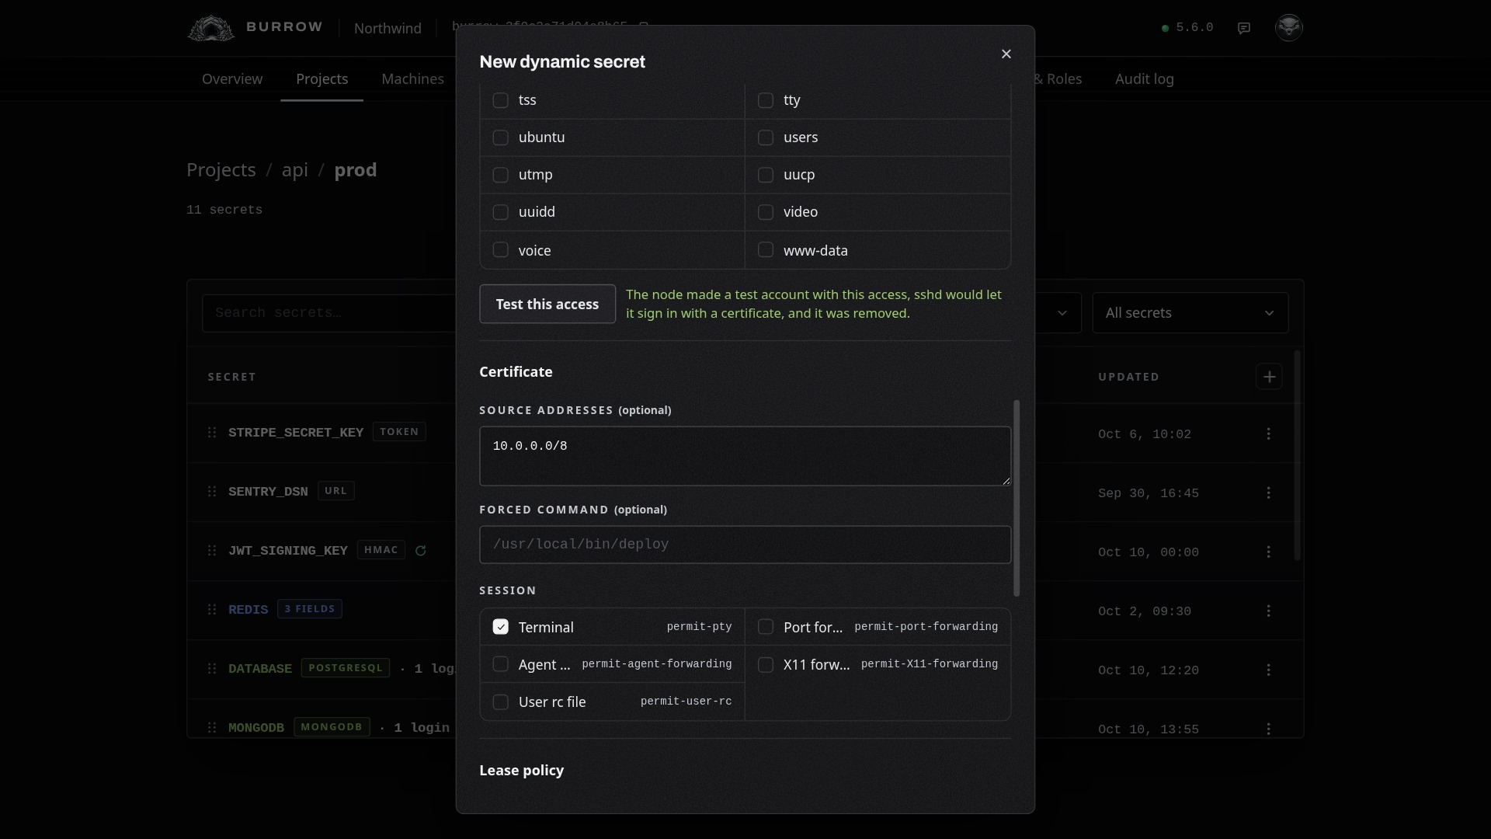Click the 5.6.0 version status indicator

click(x=1187, y=28)
